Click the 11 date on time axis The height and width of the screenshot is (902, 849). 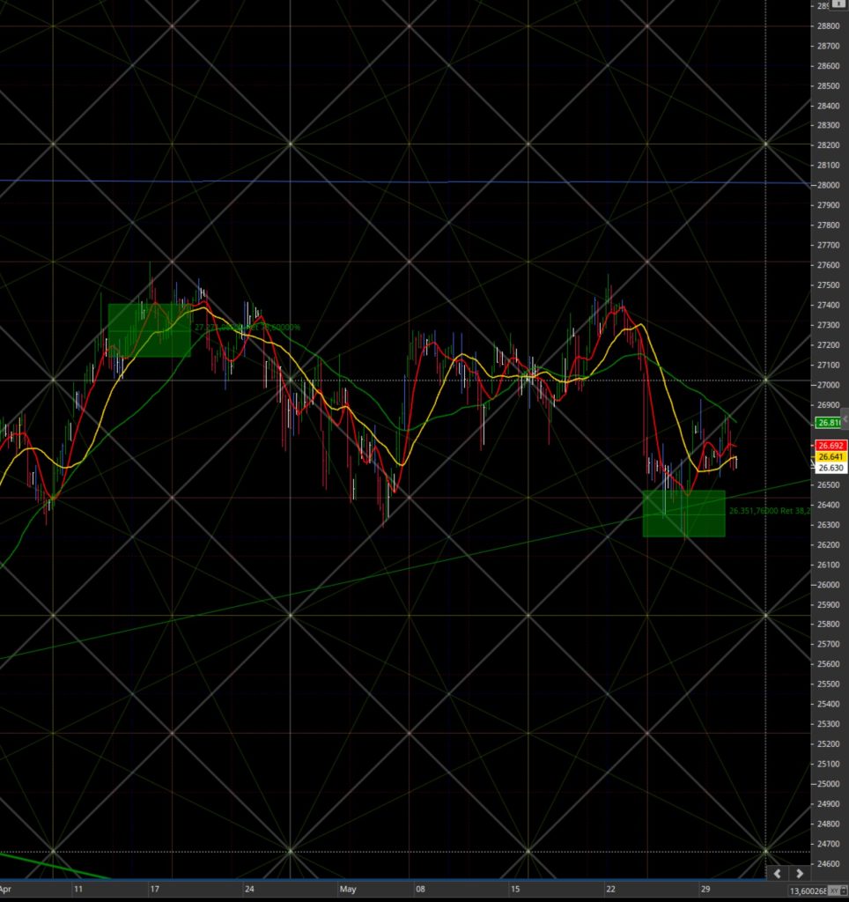pyautogui.click(x=78, y=889)
